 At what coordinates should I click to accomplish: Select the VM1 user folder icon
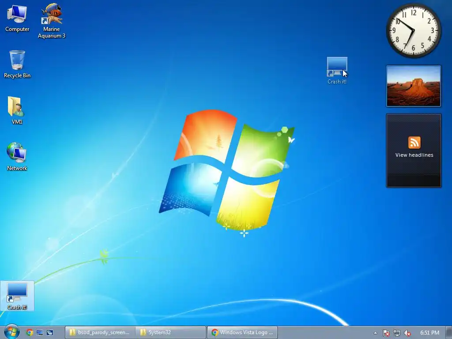point(17,110)
